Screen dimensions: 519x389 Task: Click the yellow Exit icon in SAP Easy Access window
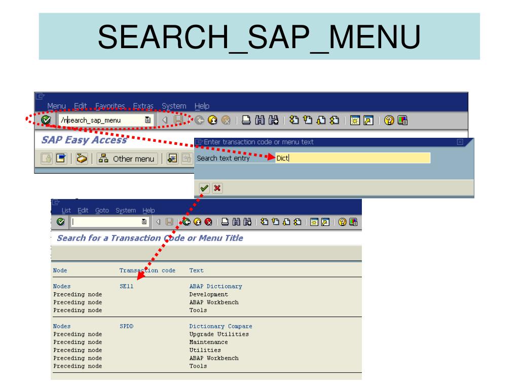pyautogui.click(x=212, y=120)
